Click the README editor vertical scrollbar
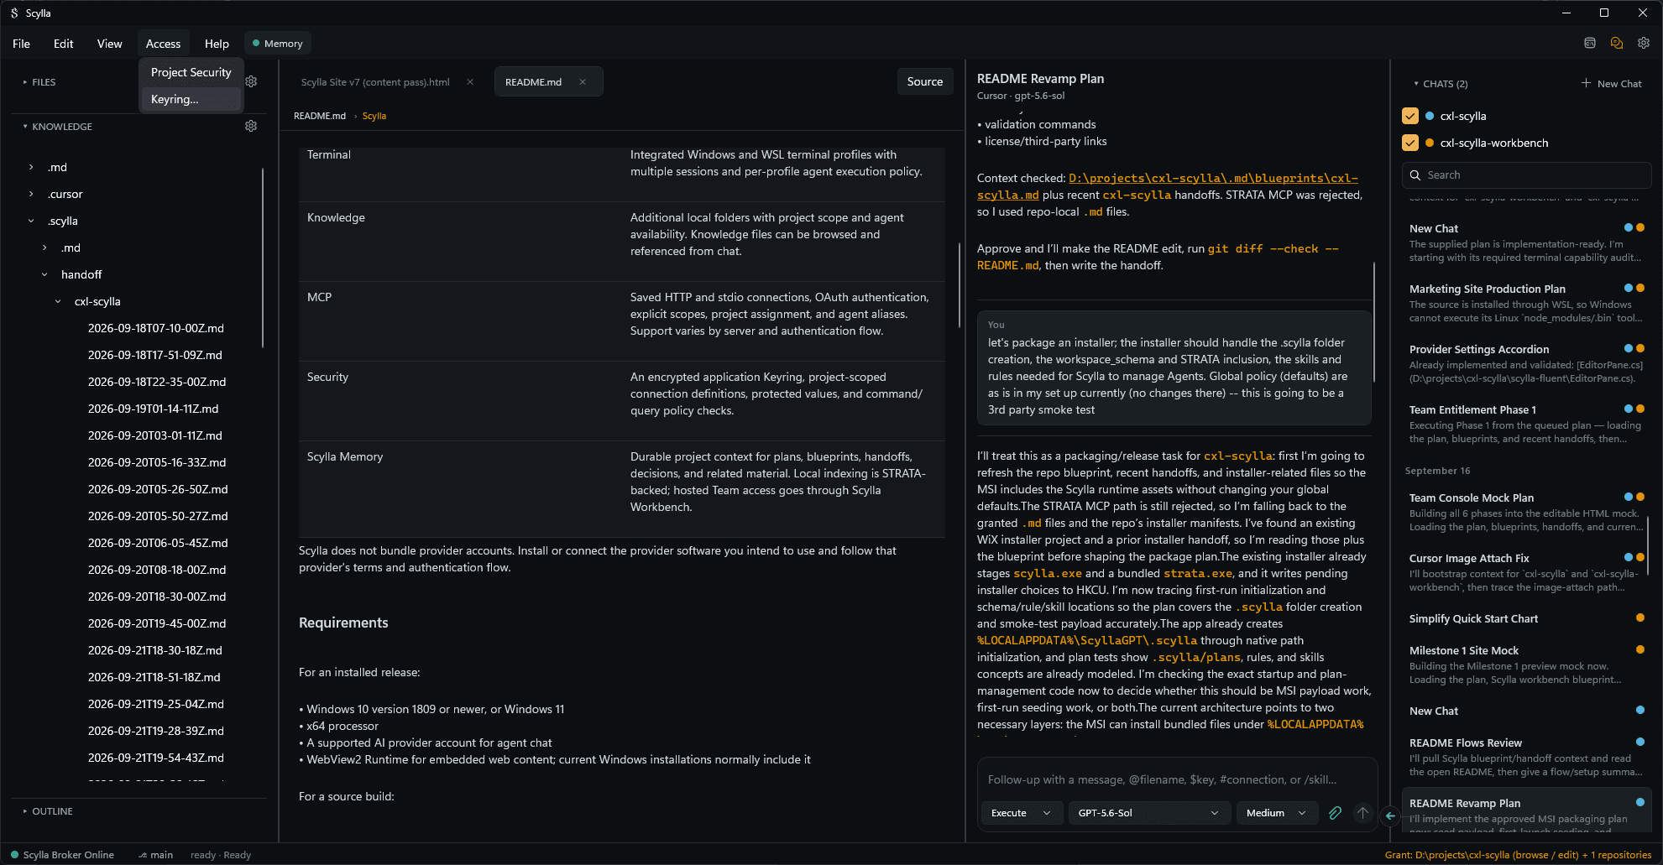The image size is (1663, 865). click(959, 285)
